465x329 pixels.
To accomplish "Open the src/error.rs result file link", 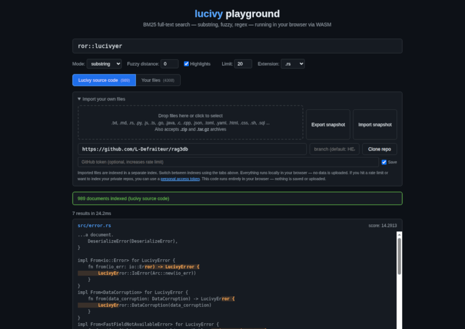I will 94,226.
